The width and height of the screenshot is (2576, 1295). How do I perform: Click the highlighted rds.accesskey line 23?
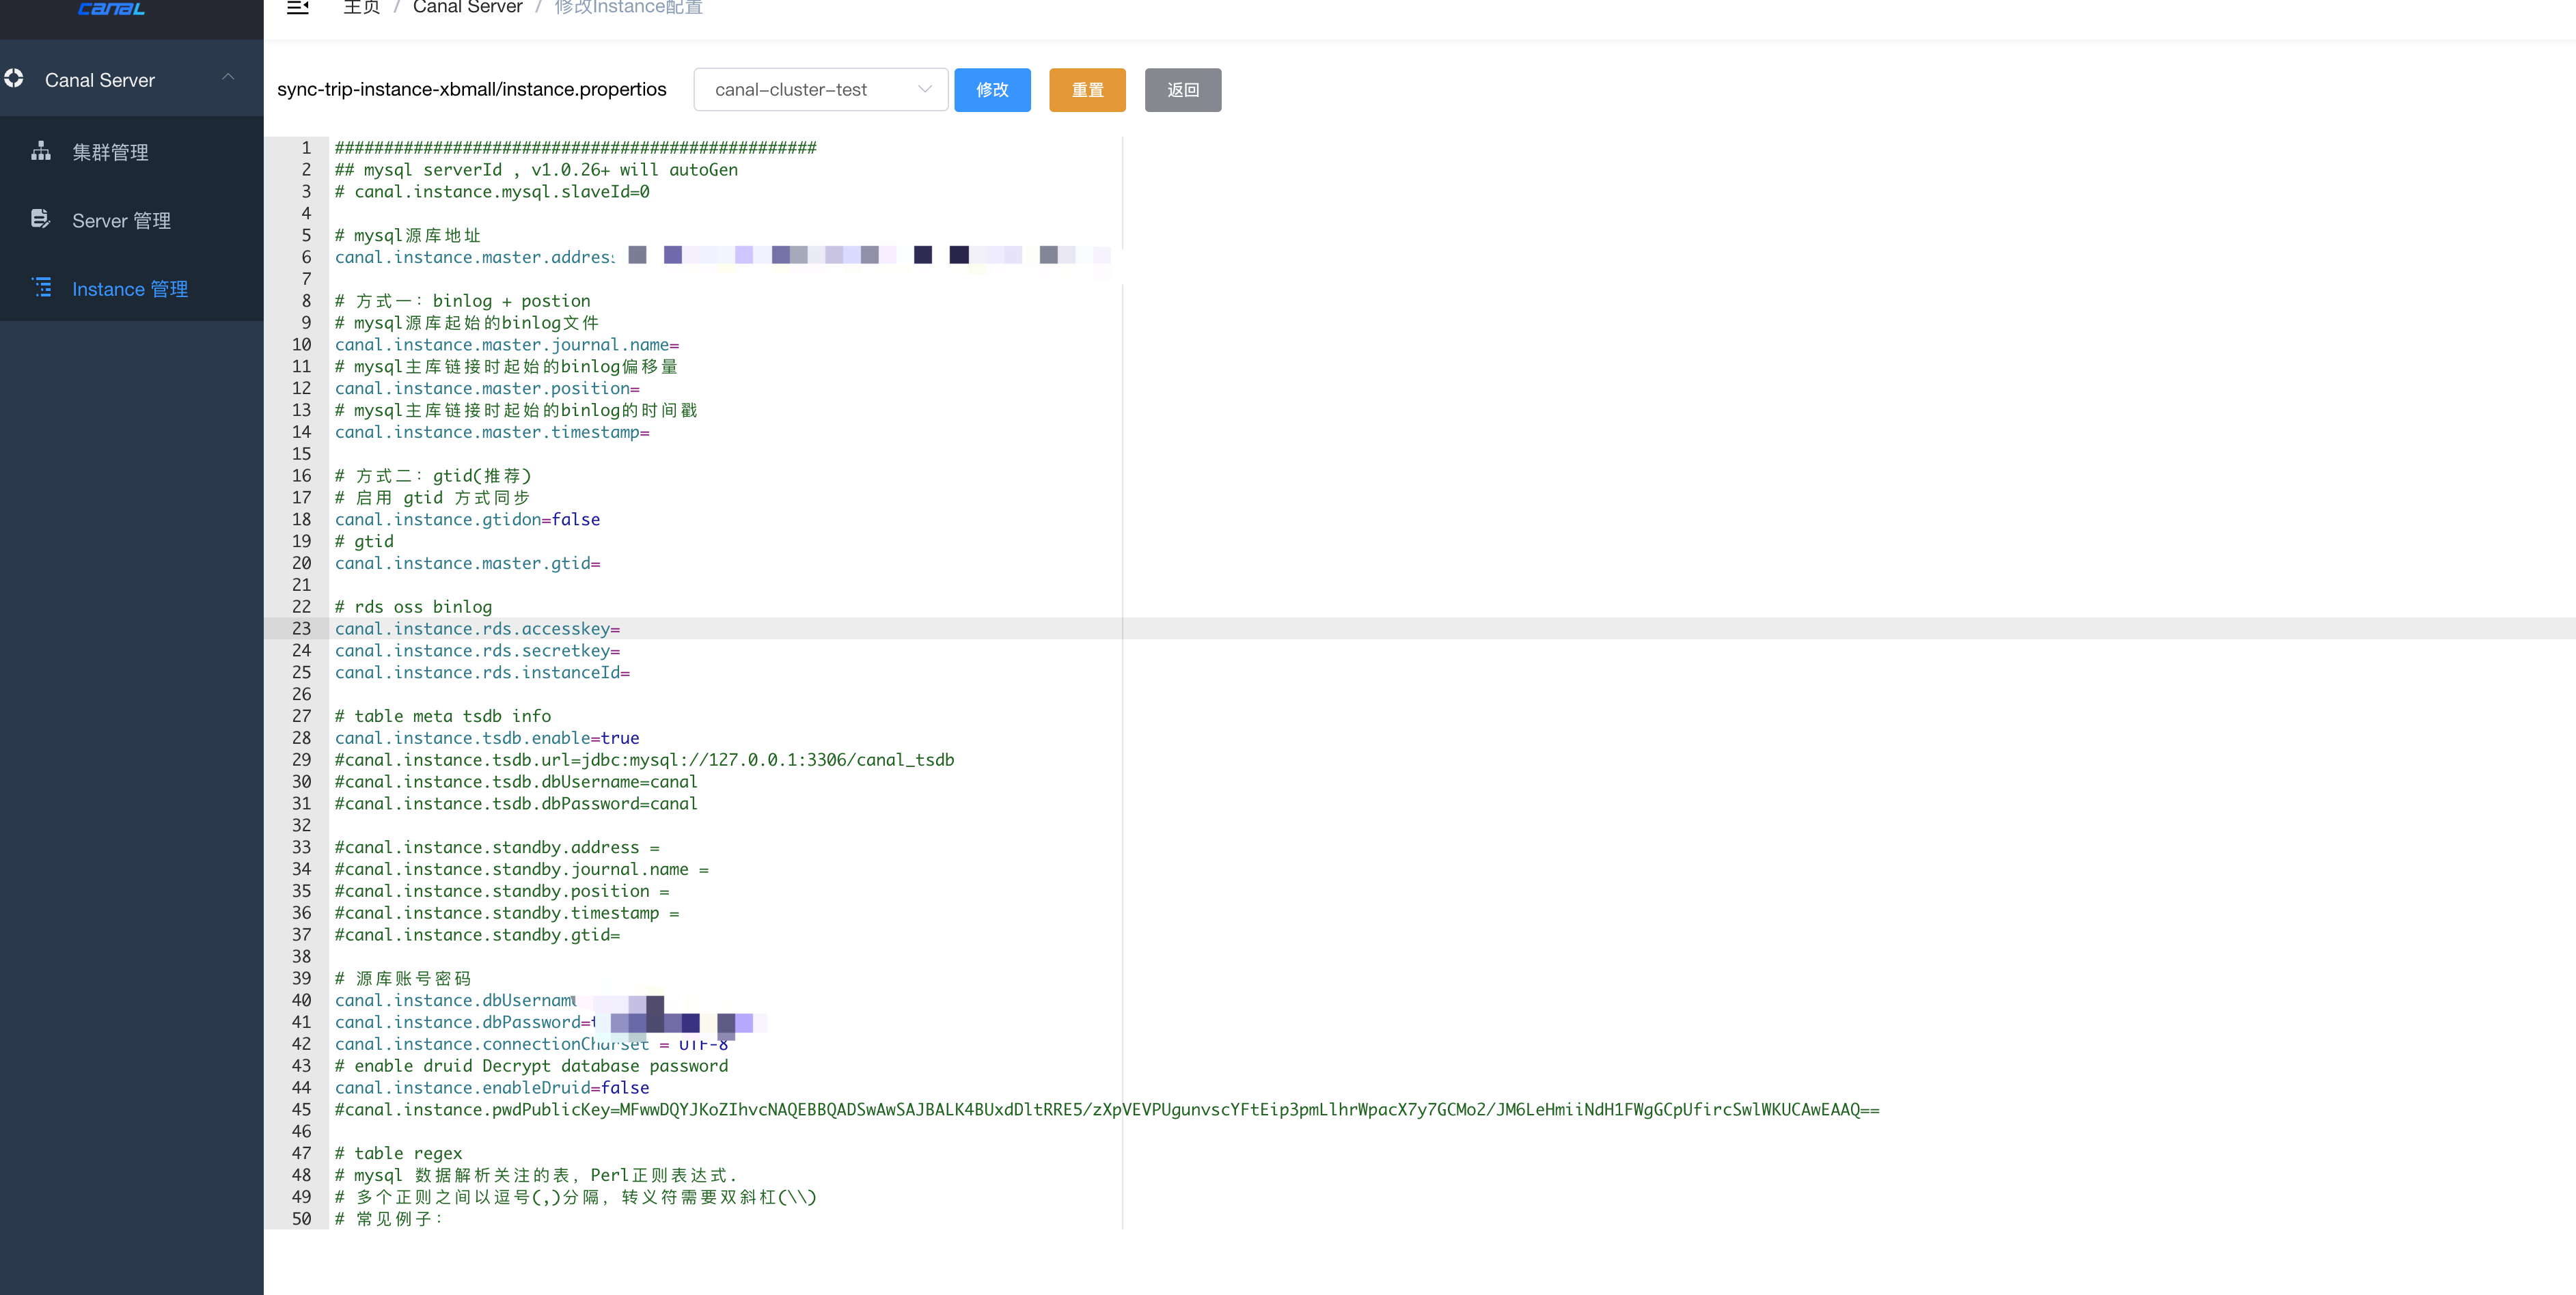pyautogui.click(x=477, y=628)
